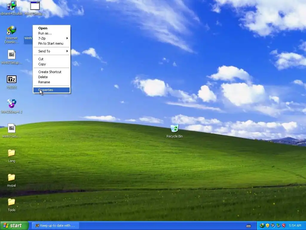The width and height of the screenshot is (306, 230).
Task: Open the Start menu
Action: tap(14, 226)
